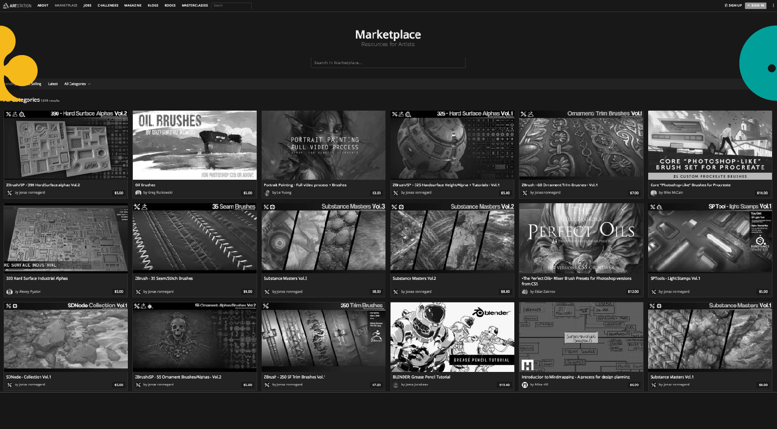Image resolution: width=777 pixels, height=429 pixels.
Task: Switch to the Latest sorting tab
Action: 53,84
